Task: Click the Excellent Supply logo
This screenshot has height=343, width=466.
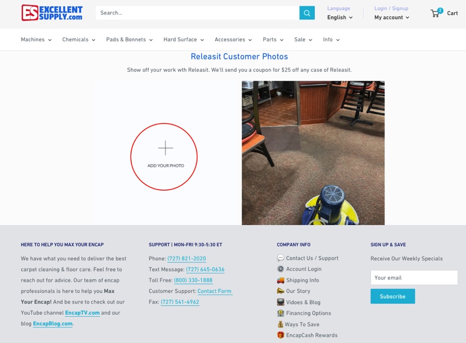Action: point(52,13)
